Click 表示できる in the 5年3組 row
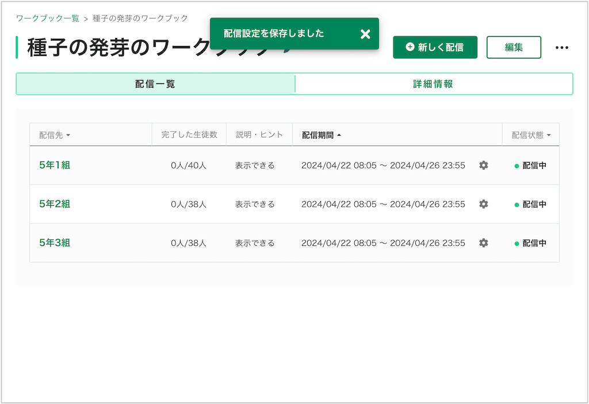 point(255,243)
